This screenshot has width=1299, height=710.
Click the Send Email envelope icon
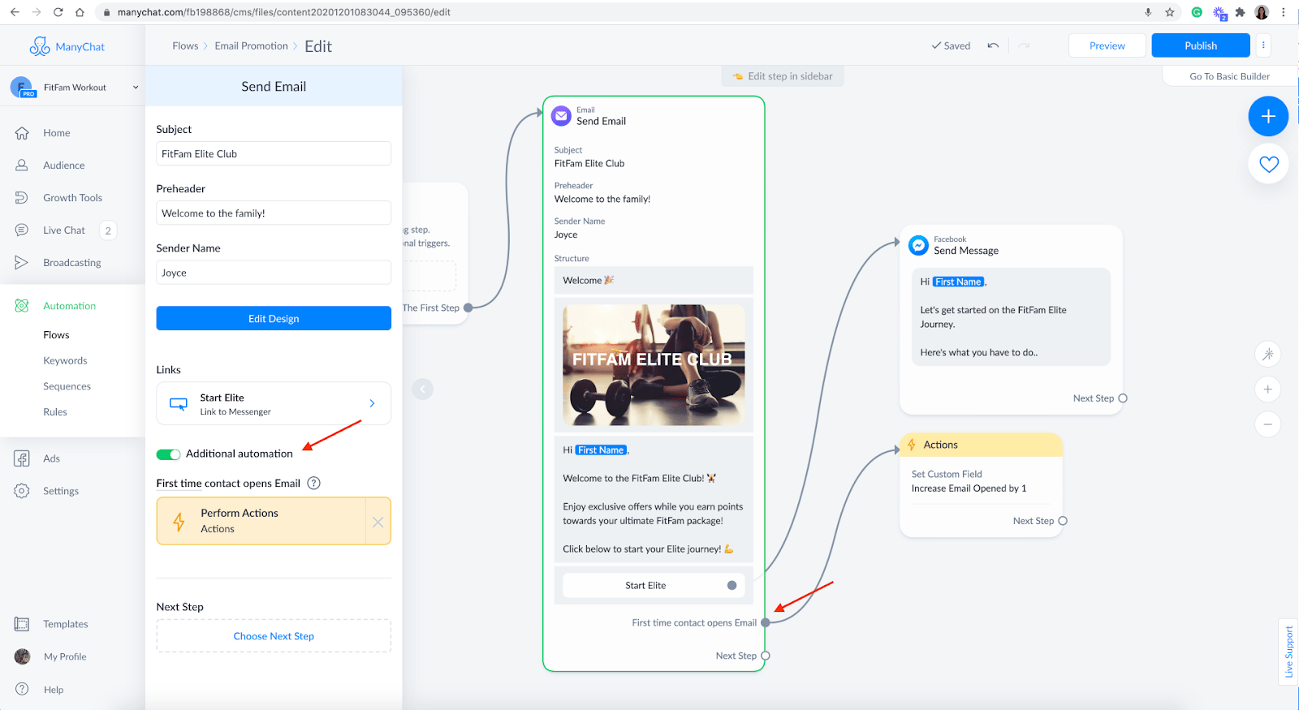click(561, 116)
